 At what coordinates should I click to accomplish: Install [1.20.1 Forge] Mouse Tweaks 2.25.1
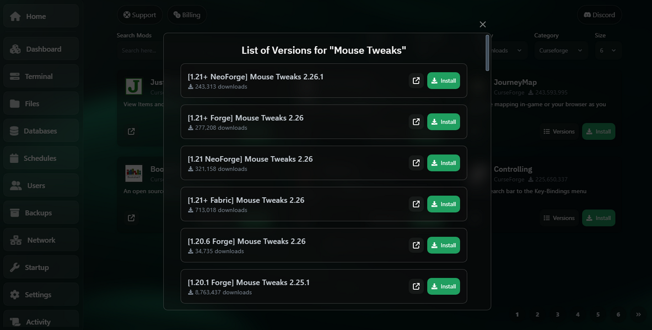443,287
